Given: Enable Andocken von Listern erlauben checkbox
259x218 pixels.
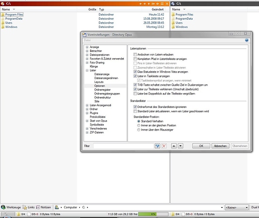Looking at the screenshot, I should click(135, 55).
